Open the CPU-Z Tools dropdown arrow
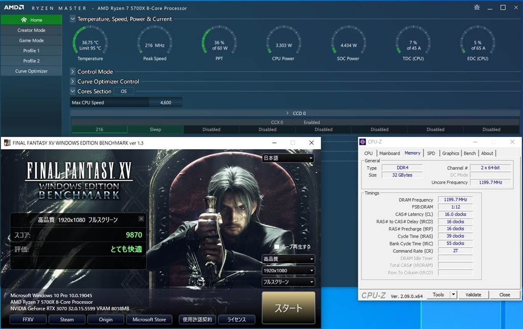This screenshot has height=329, width=523. 454,295
